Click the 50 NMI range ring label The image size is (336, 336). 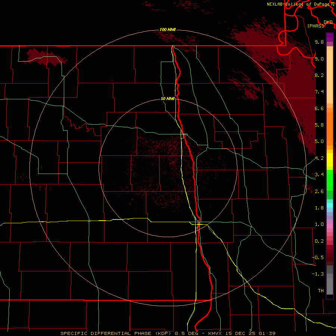point(168,99)
